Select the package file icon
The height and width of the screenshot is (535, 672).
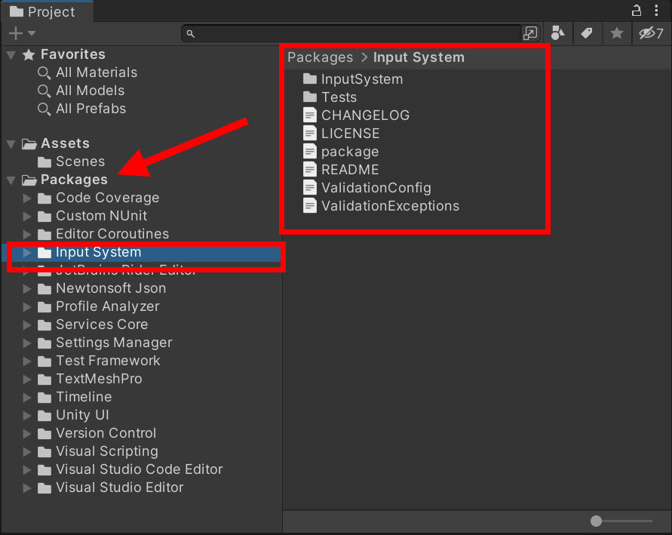(x=309, y=151)
